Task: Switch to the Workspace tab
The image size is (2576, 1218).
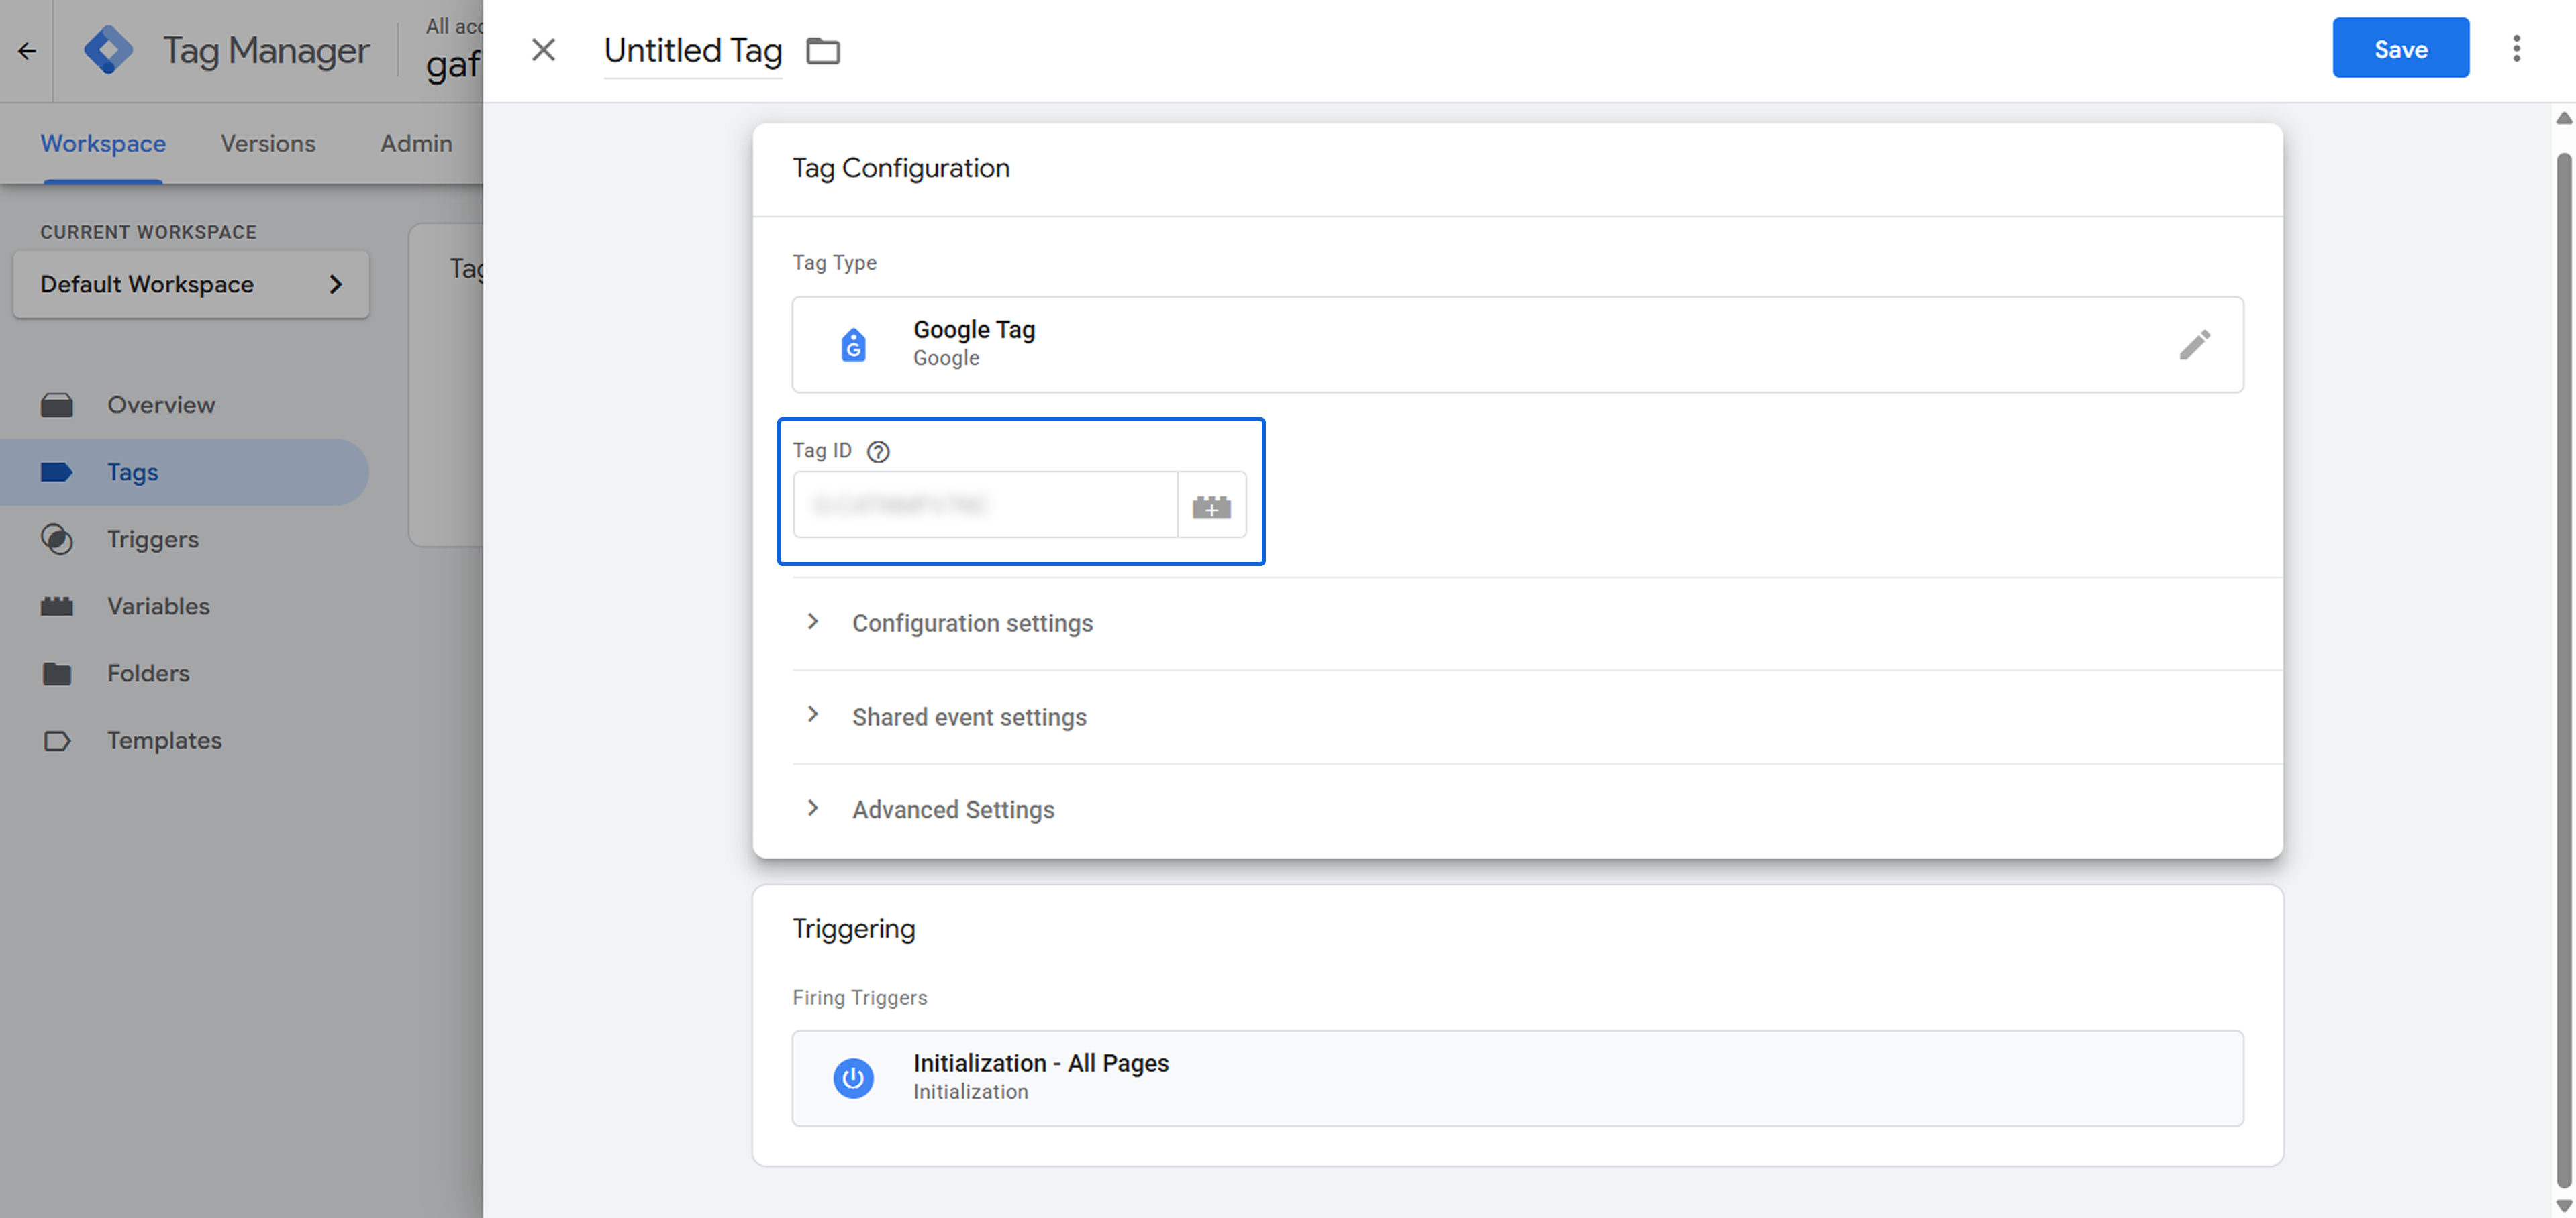Action: click(103, 143)
